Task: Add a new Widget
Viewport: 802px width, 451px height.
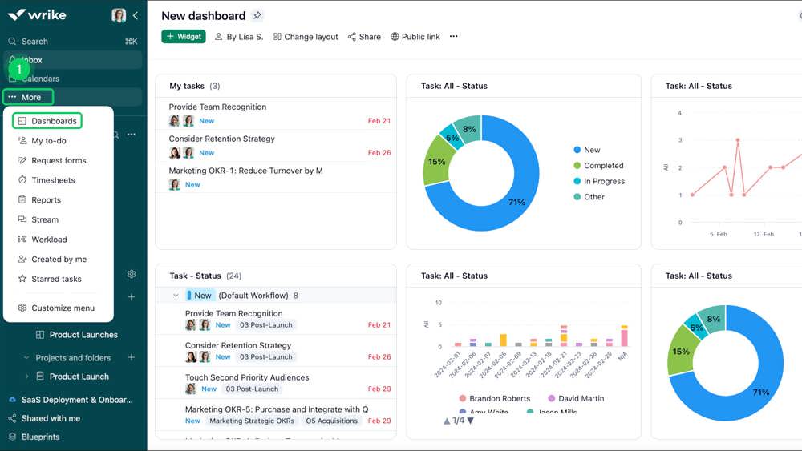Action: 184,37
